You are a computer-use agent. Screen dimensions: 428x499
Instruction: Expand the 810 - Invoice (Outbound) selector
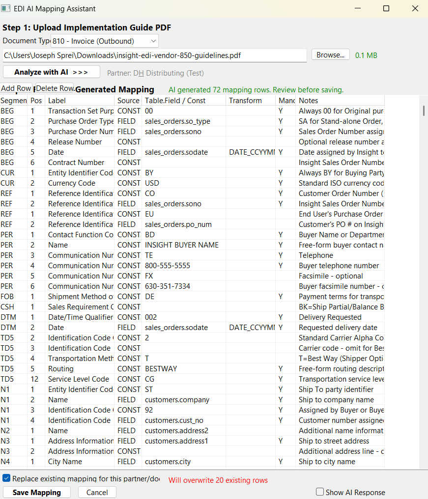click(153, 41)
